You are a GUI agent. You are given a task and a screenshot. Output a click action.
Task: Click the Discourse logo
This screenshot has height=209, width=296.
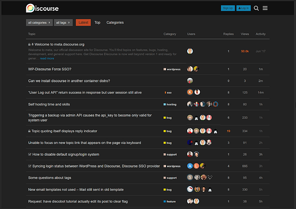click(x=42, y=8)
